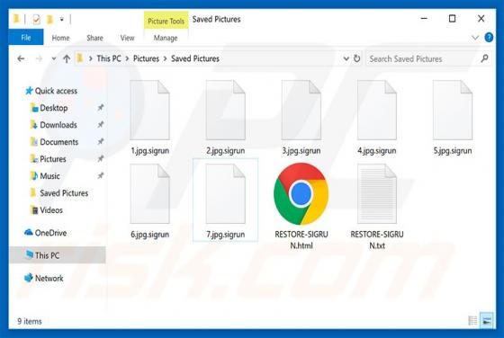This screenshot has height=338, width=504.
Task: Expand the ribbon with the chevron
Action: point(475,38)
